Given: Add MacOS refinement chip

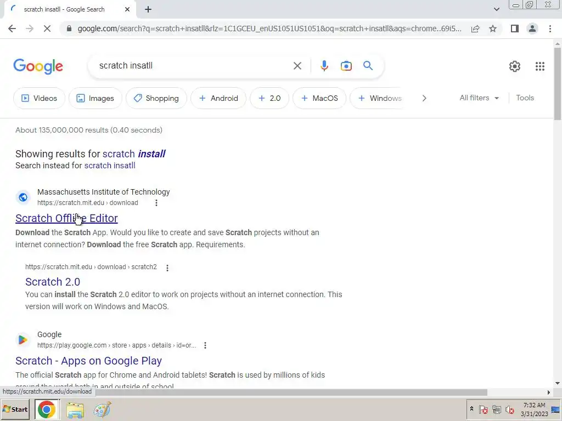Looking at the screenshot, I should click(x=319, y=98).
